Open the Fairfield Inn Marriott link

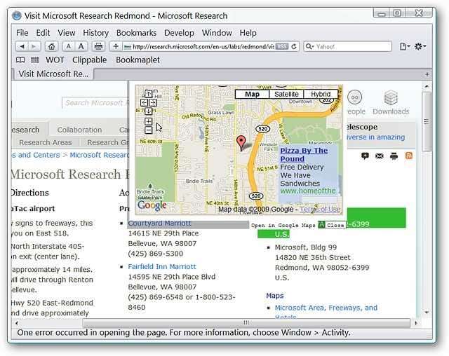pos(162,266)
